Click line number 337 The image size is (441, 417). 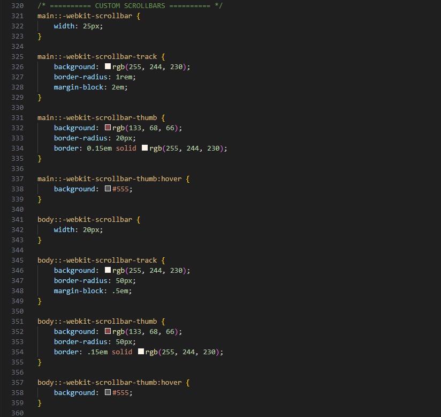point(18,179)
